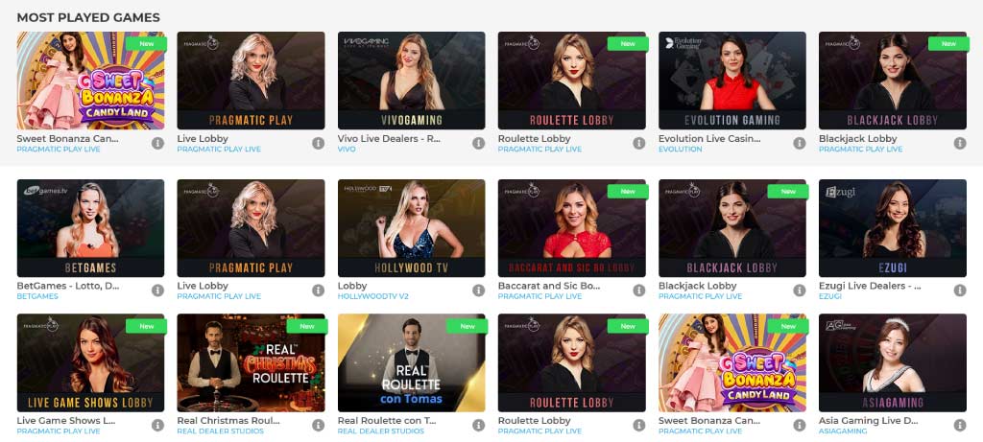983x442 pixels.
Task: View info for Baccarat and Sic Bo
Action: 638,291
